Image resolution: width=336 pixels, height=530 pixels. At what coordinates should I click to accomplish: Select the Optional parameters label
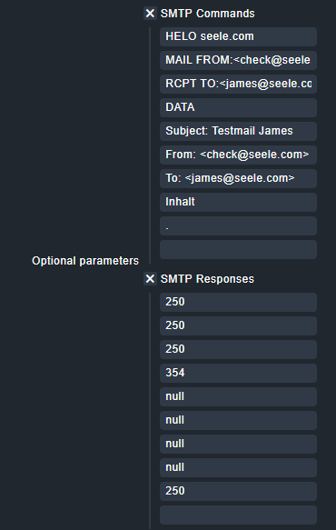click(x=85, y=261)
